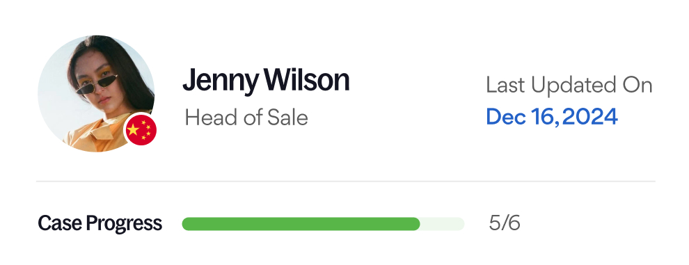Select the Case Progress label

(x=100, y=224)
